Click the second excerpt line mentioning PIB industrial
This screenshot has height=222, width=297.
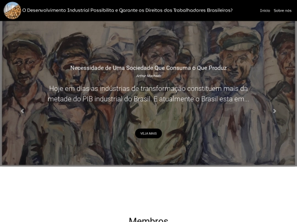tap(148, 99)
